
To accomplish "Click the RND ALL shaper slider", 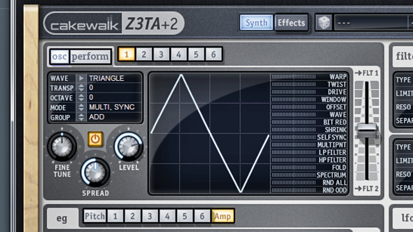I will pos(293,182).
